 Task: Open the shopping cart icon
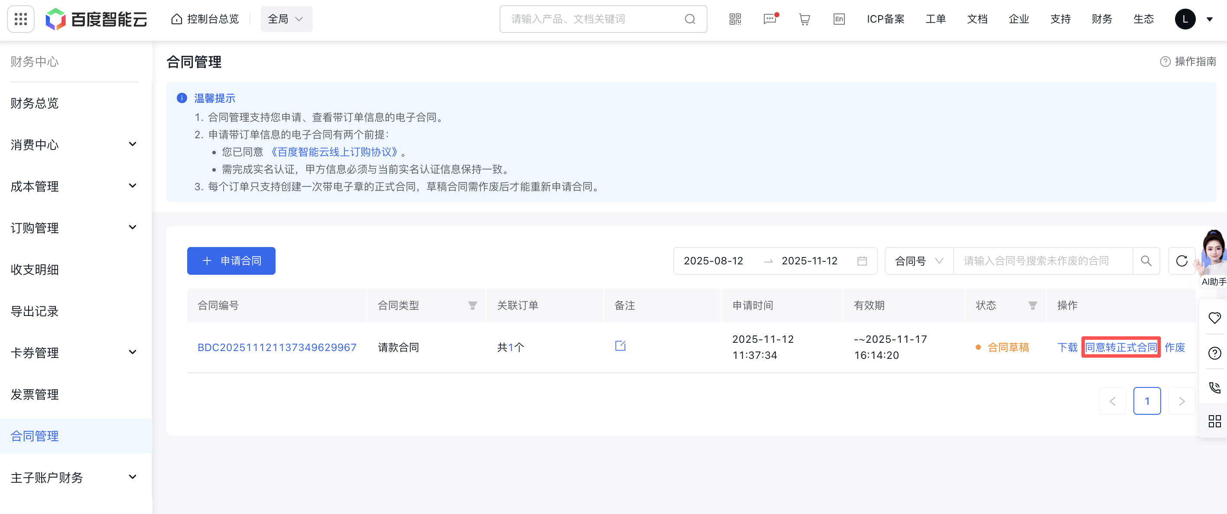(x=805, y=19)
